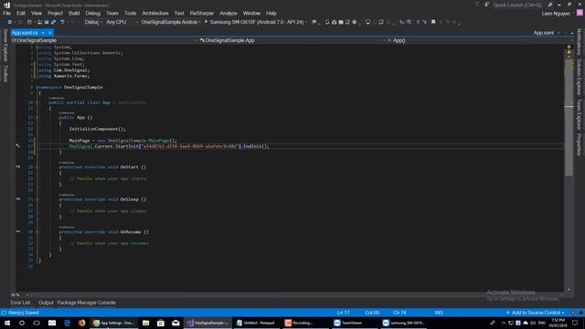Click the Save toolbar icon
The image size is (585, 329).
(47, 22)
